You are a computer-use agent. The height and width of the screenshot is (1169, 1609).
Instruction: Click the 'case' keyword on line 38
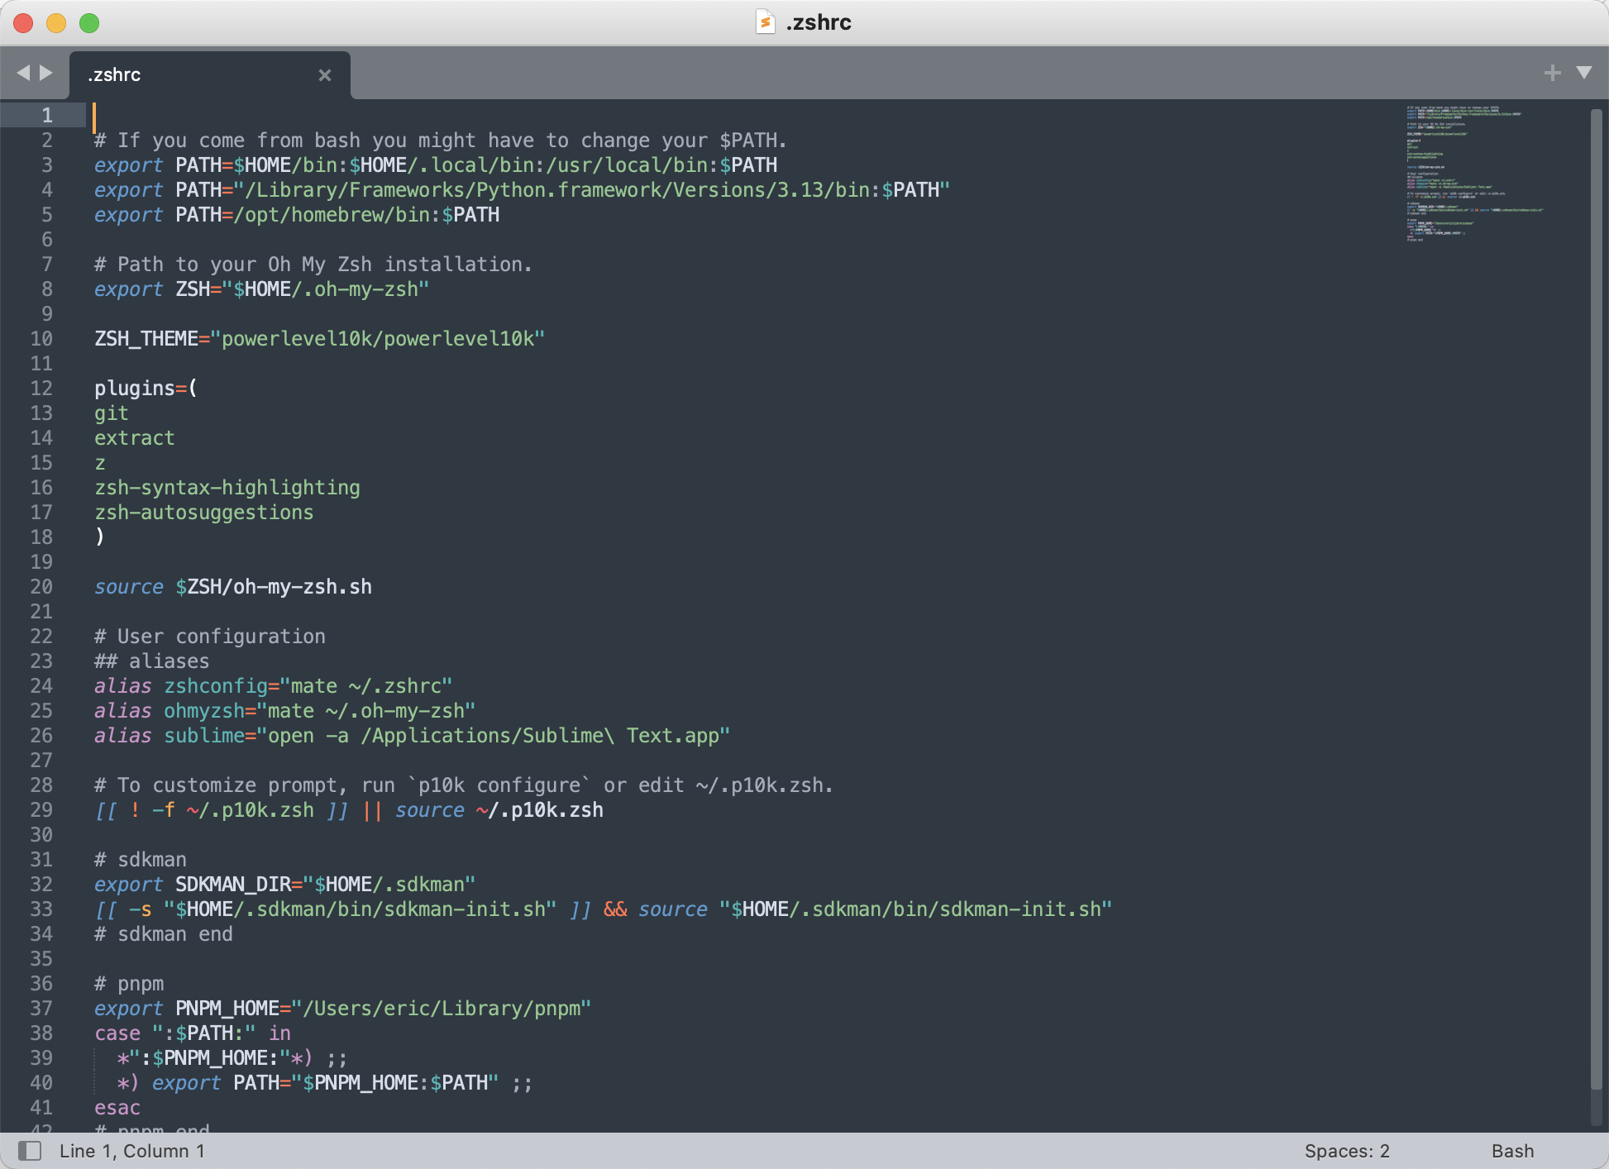(x=117, y=1033)
